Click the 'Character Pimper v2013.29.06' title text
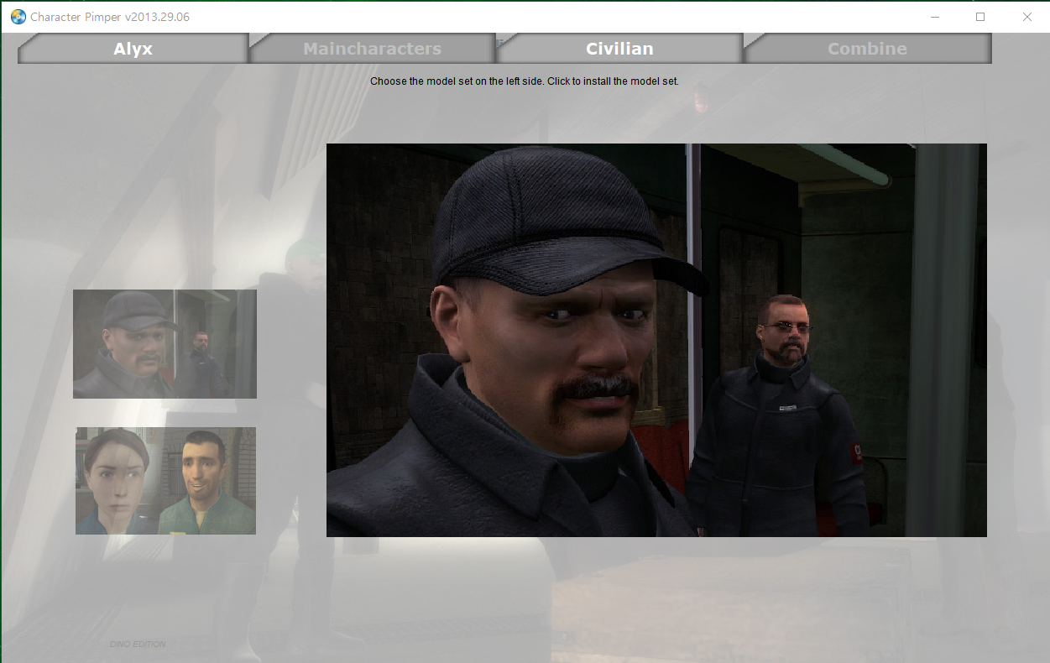This screenshot has height=663, width=1050. [110, 17]
